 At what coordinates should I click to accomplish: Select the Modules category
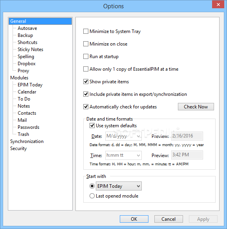pos(19,78)
